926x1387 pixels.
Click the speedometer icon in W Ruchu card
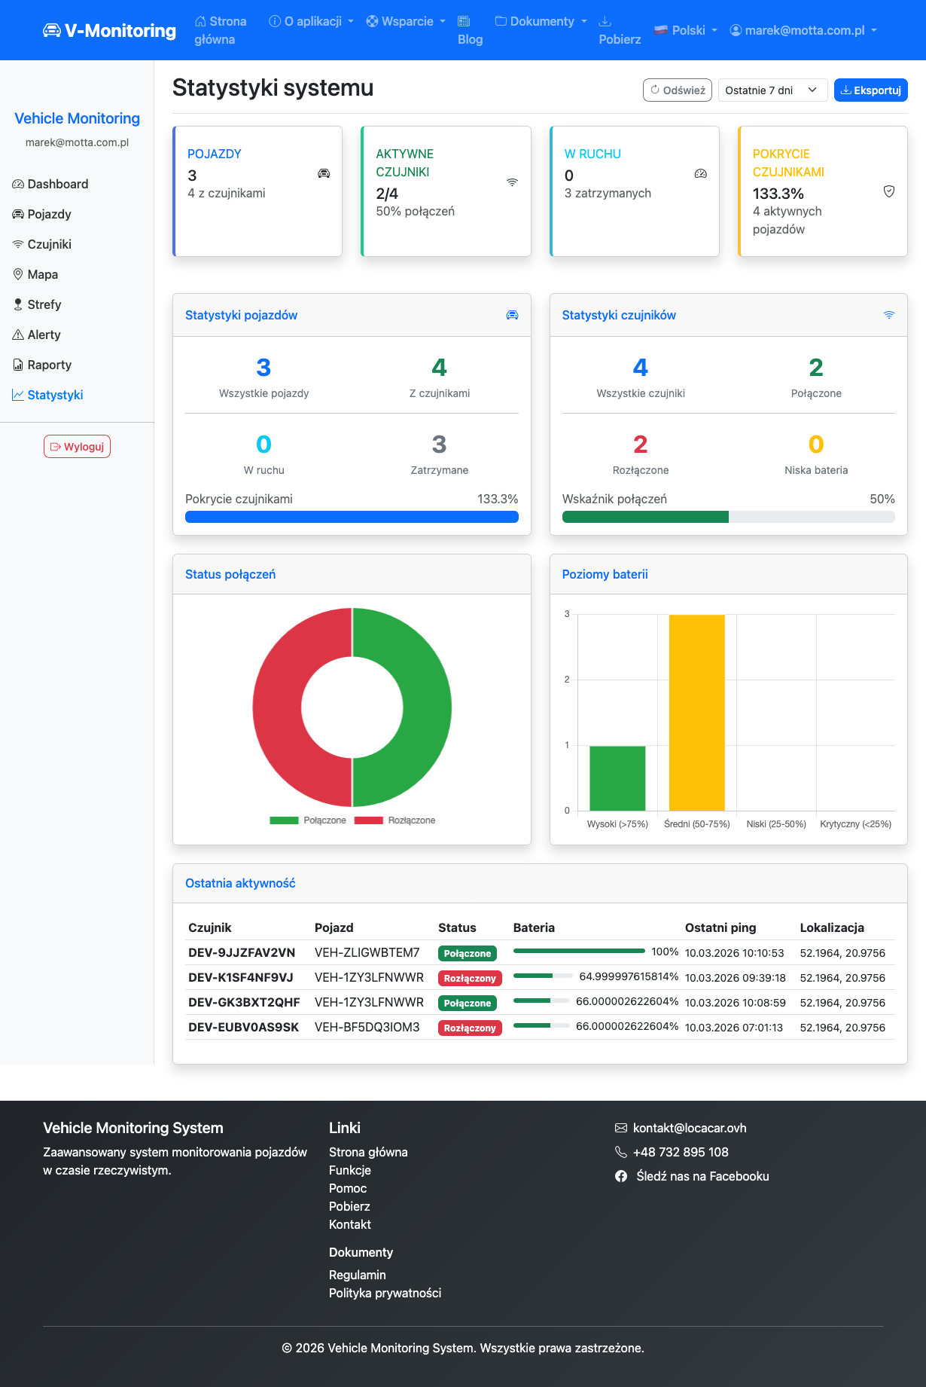701,173
